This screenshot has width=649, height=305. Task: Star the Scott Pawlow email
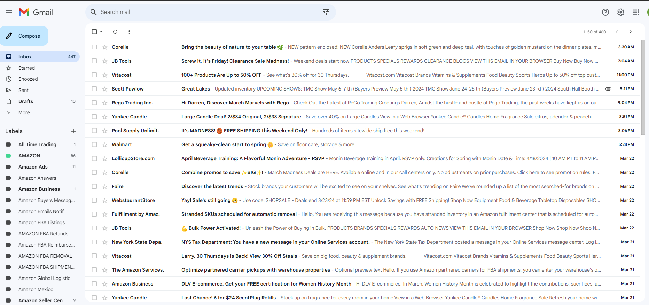[105, 89]
